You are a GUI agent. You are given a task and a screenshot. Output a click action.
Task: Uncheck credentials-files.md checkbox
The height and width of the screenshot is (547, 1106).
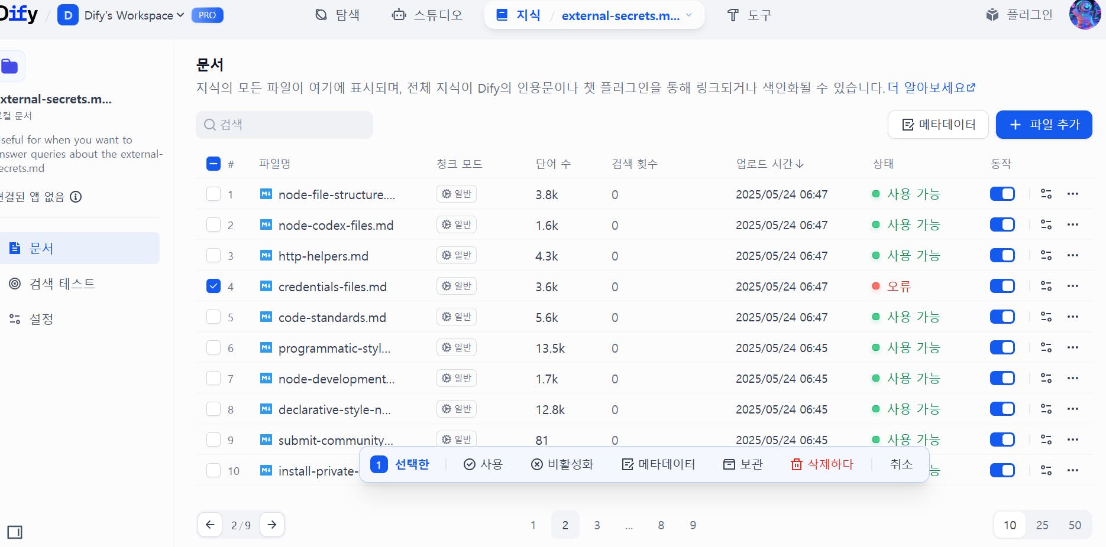pos(214,286)
